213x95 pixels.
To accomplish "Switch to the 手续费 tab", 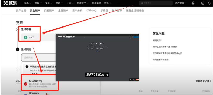I will (104, 11).
